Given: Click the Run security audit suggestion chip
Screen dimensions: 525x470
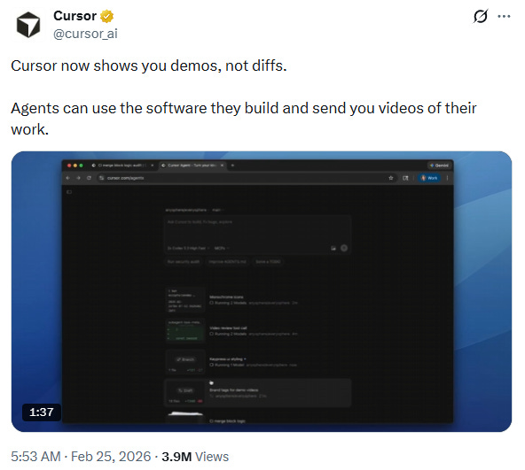Looking at the screenshot, I should 184,262.
